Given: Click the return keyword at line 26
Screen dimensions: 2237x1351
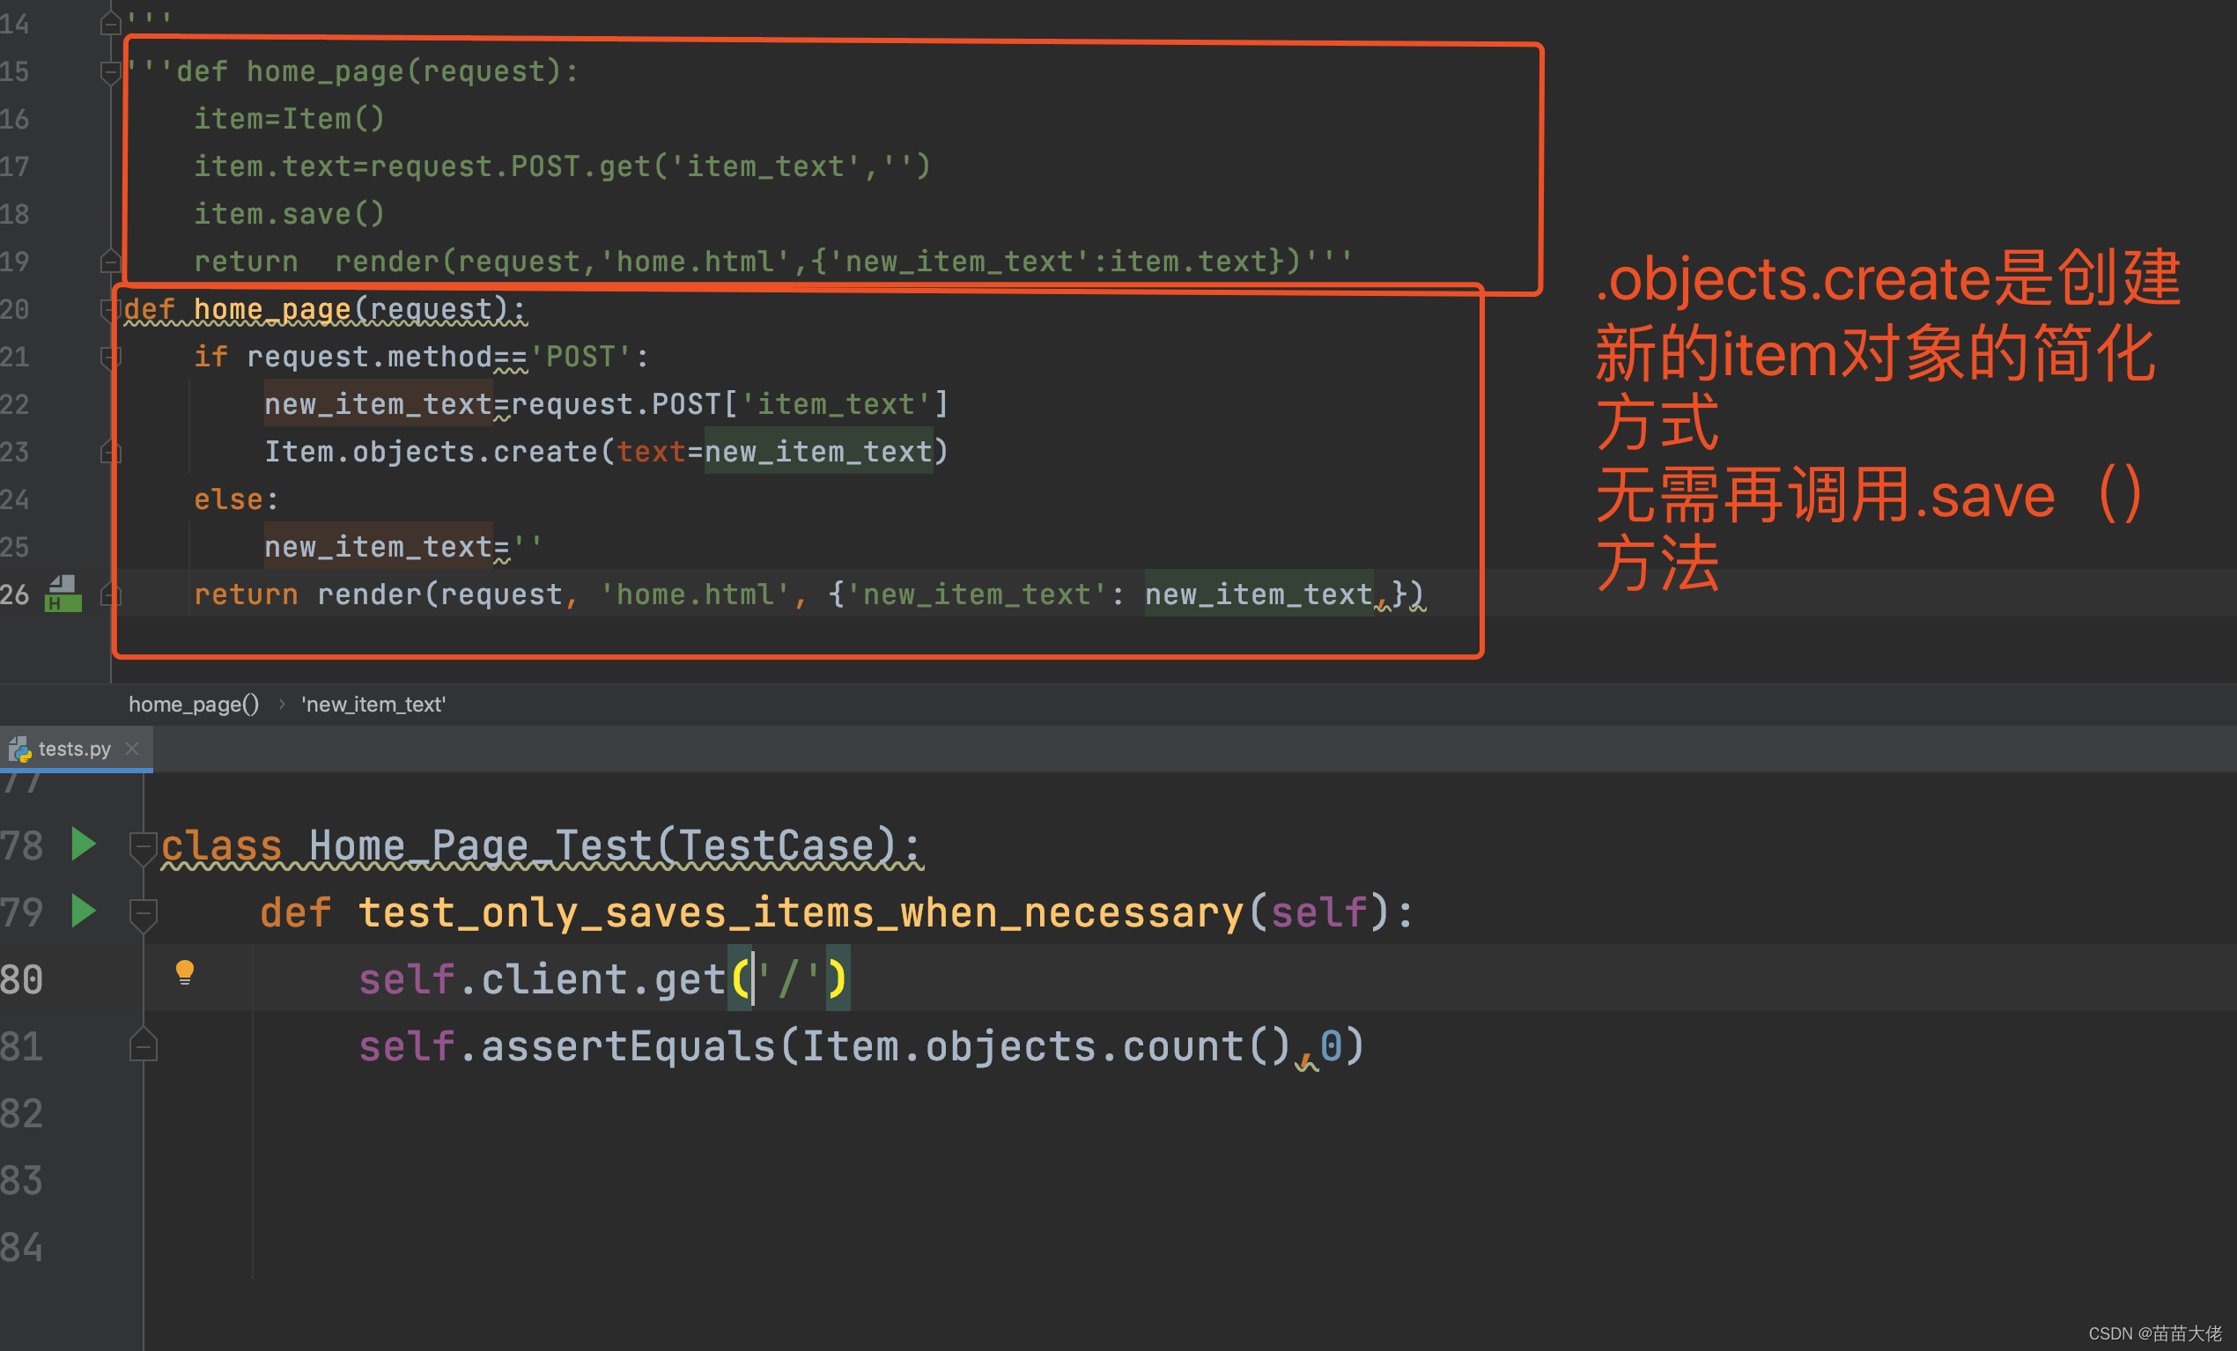Looking at the screenshot, I should (245, 594).
